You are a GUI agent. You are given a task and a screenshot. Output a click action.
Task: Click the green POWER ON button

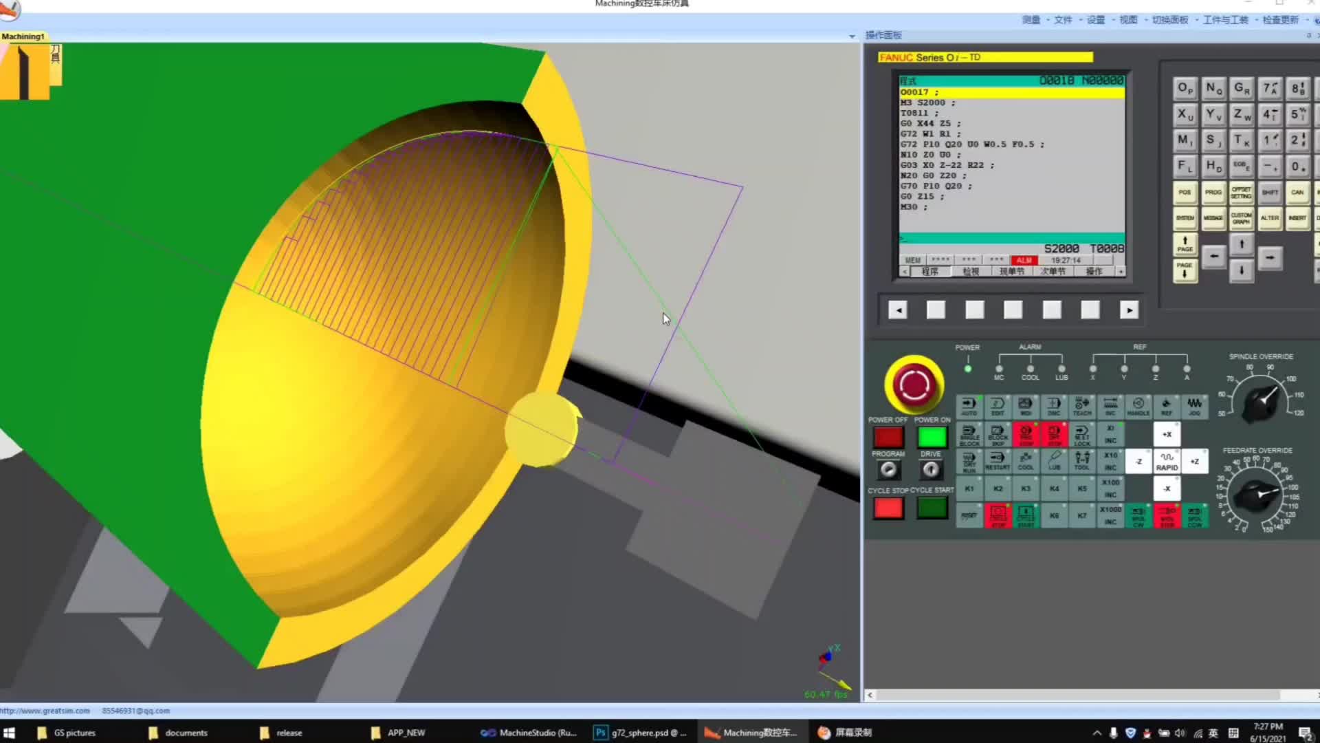point(932,437)
